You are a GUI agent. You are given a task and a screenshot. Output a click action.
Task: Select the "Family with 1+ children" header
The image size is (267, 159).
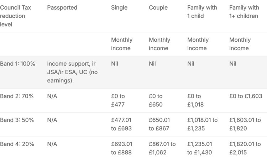click(244, 12)
